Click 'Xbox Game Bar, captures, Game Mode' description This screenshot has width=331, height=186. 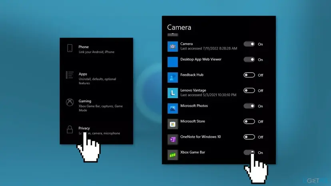[x=100, y=108]
